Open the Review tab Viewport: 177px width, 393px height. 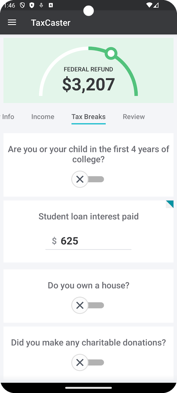134,117
